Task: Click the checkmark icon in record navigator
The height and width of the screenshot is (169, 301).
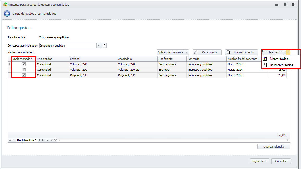Action: [51, 140]
